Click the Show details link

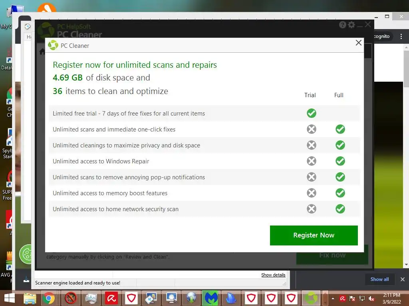click(x=273, y=275)
